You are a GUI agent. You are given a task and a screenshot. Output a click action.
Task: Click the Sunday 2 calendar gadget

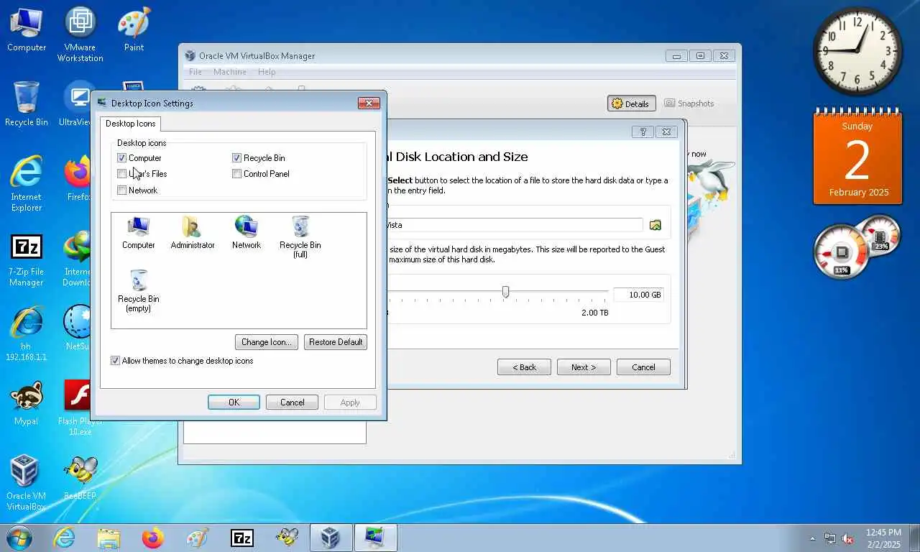[857, 157]
